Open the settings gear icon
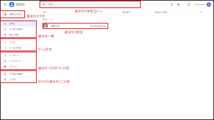 178,5
